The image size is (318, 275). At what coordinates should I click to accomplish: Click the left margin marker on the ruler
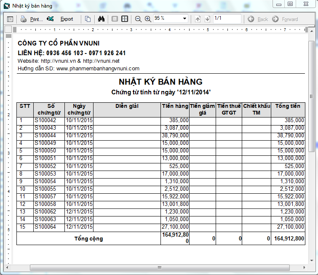14,29
